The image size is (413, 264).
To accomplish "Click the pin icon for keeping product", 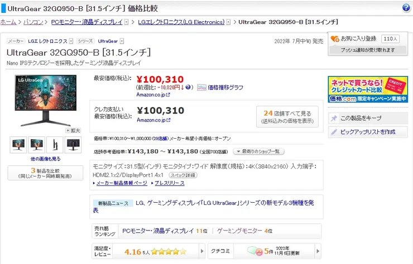I will (x=334, y=118).
